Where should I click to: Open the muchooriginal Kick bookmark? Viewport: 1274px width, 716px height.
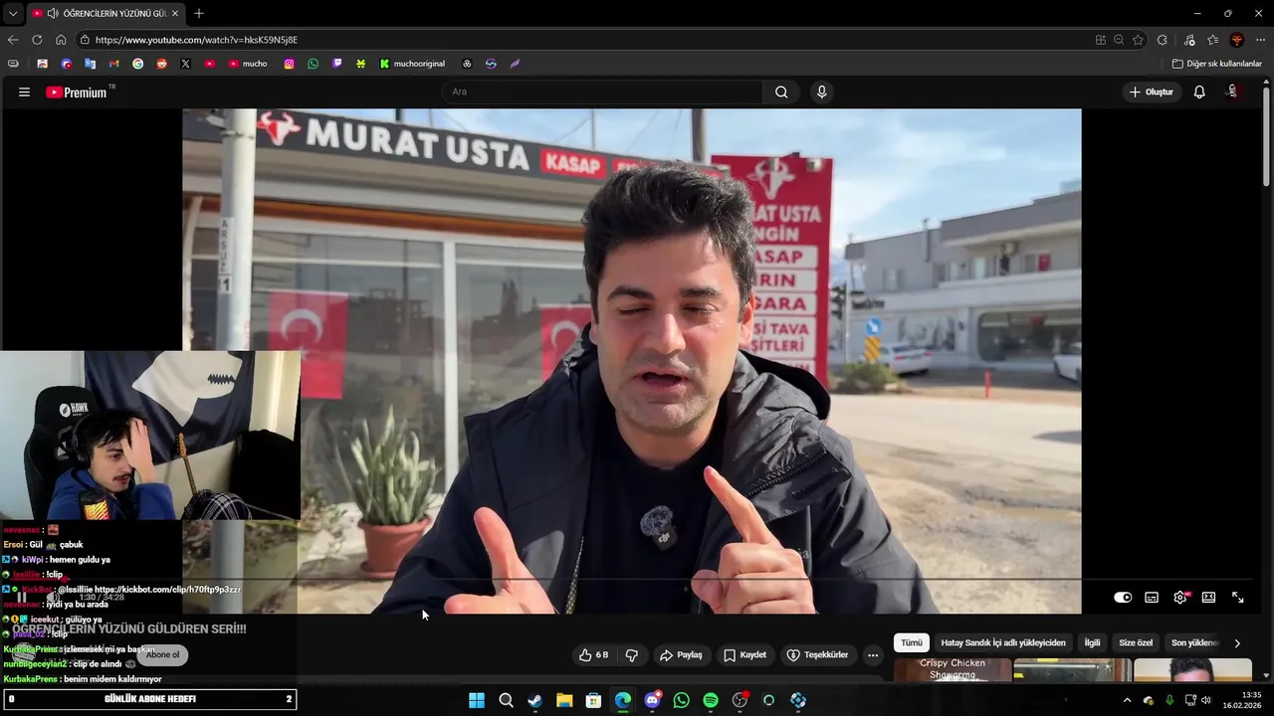[x=412, y=64]
